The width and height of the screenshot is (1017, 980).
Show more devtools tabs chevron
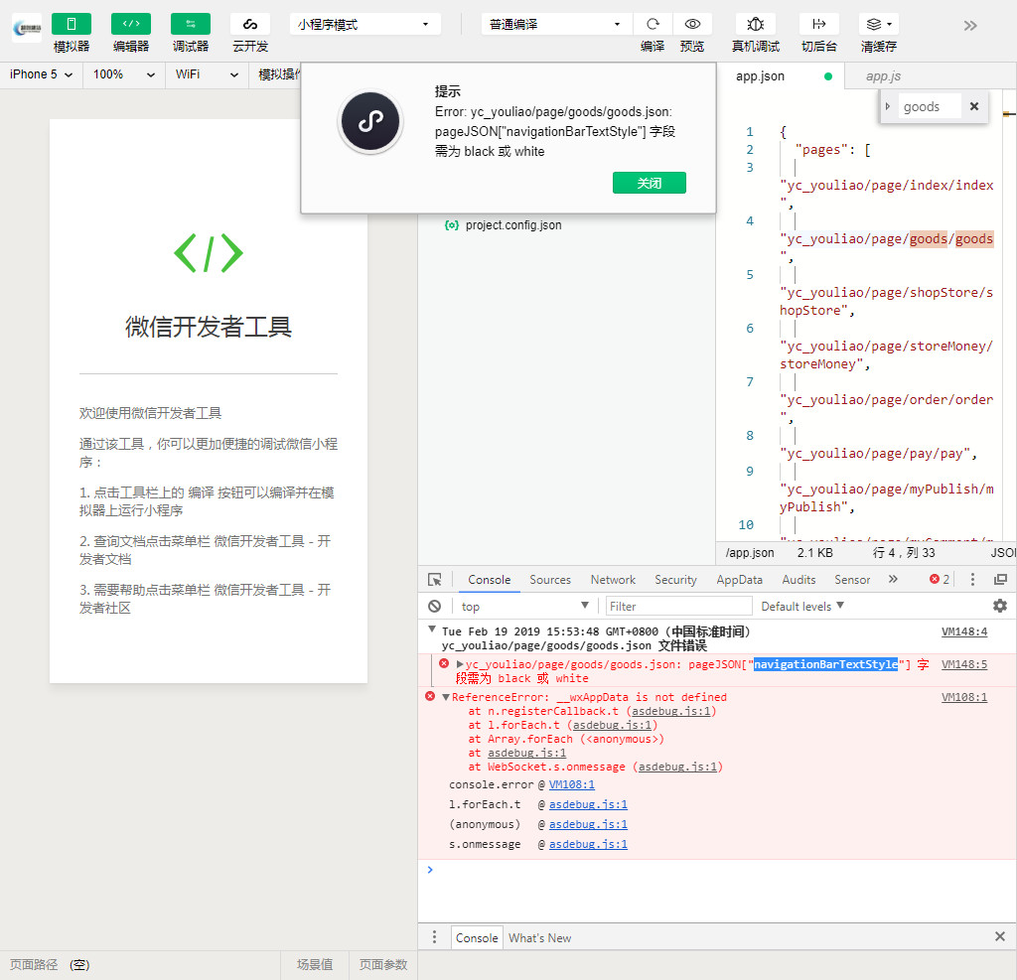[893, 579]
